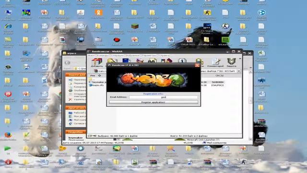Click Сетевое окружение link in Explorer sidebar
This screenshot has width=307, height=173.
click(x=79, y=124)
